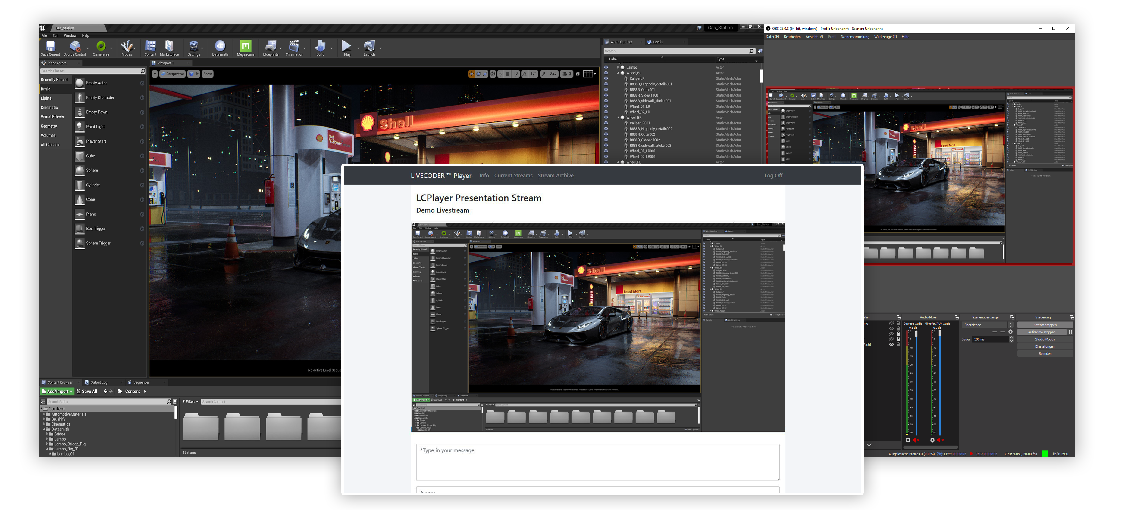Click Desktop-Audio settings gear in OBS mixer

tap(908, 440)
